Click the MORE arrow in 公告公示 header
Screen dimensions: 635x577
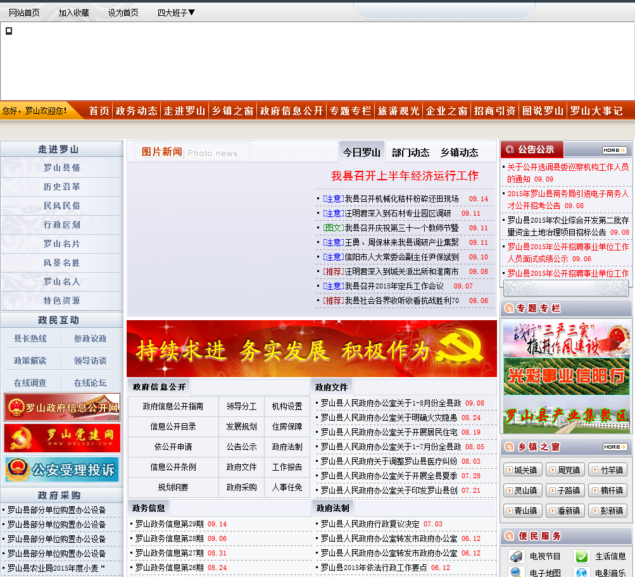click(x=614, y=150)
